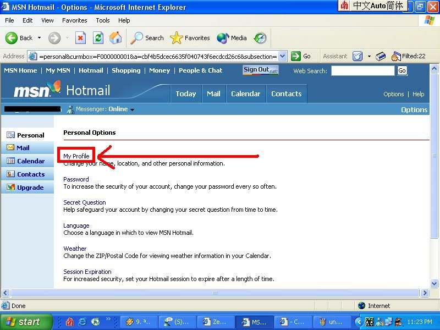Click the vertical scrollbar thumb
Image resolution: width=440 pixels, height=330 pixels.
pyautogui.click(x=434, y=156)
